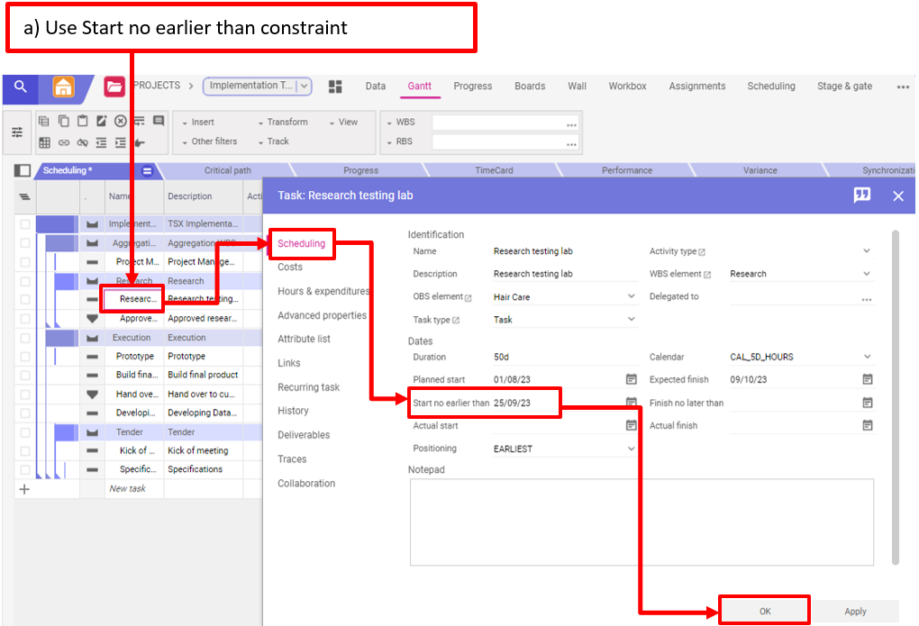Open calendar picker for Expected finish
This screenshot has height=626, width=919.
coord(867,380)
